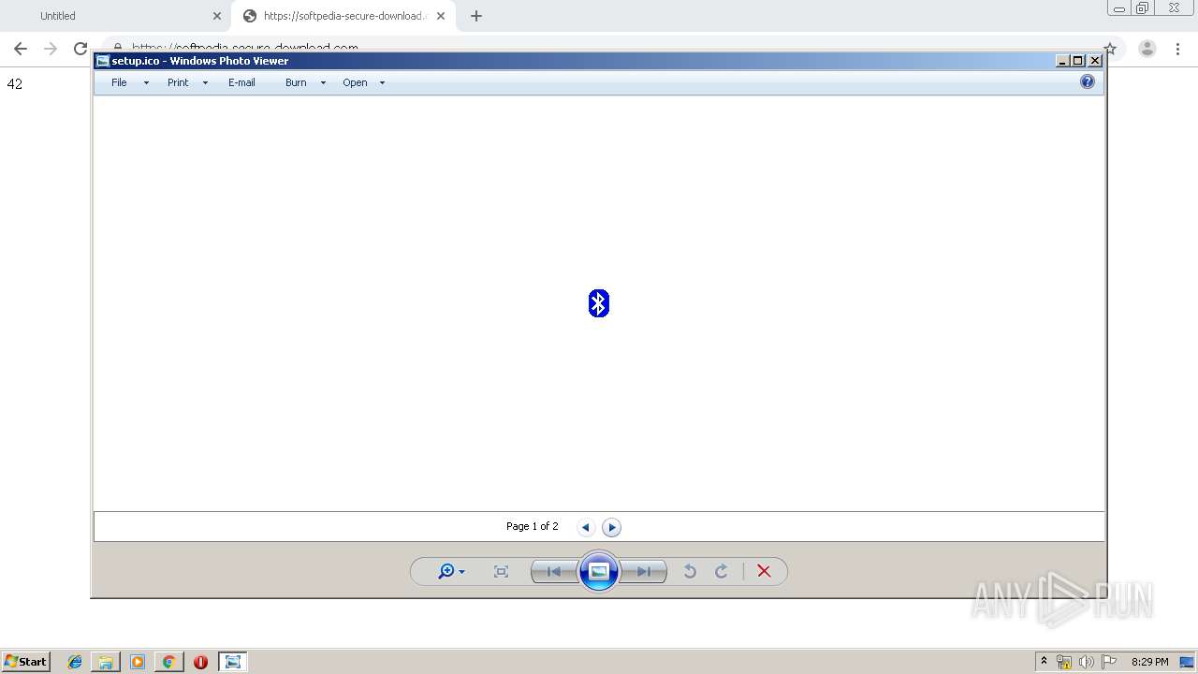Click the 8:29 PM clock
The height and width of the screenshot is (674, 1198).
click(1149, 662)
